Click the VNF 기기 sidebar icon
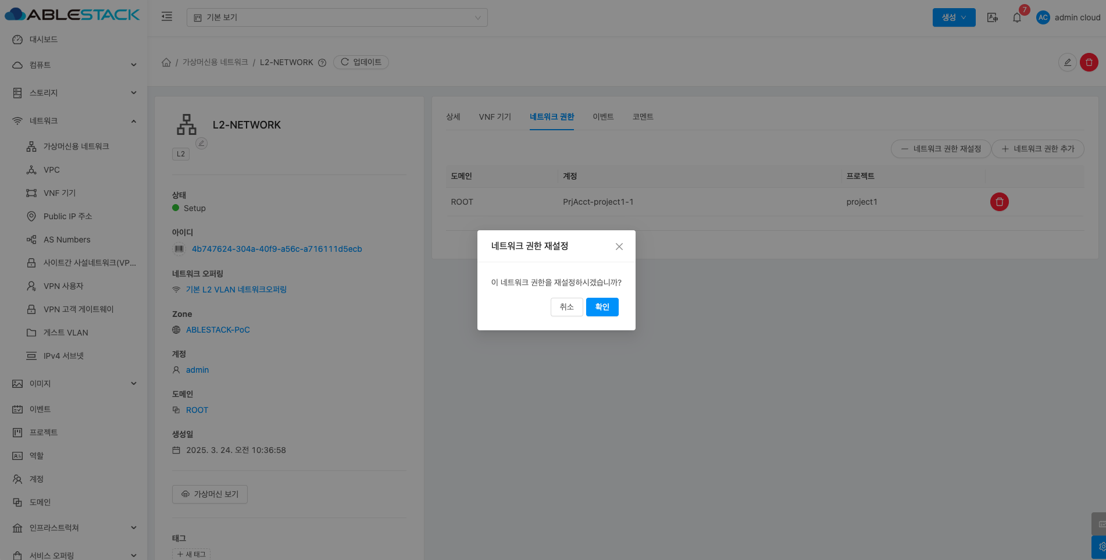The height and width of the screenshot is (560, 1106). (31, 193)
